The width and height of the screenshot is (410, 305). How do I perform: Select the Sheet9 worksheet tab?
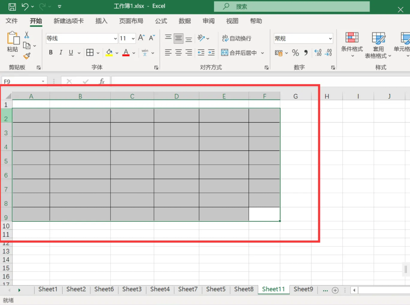tap(303, 289)
